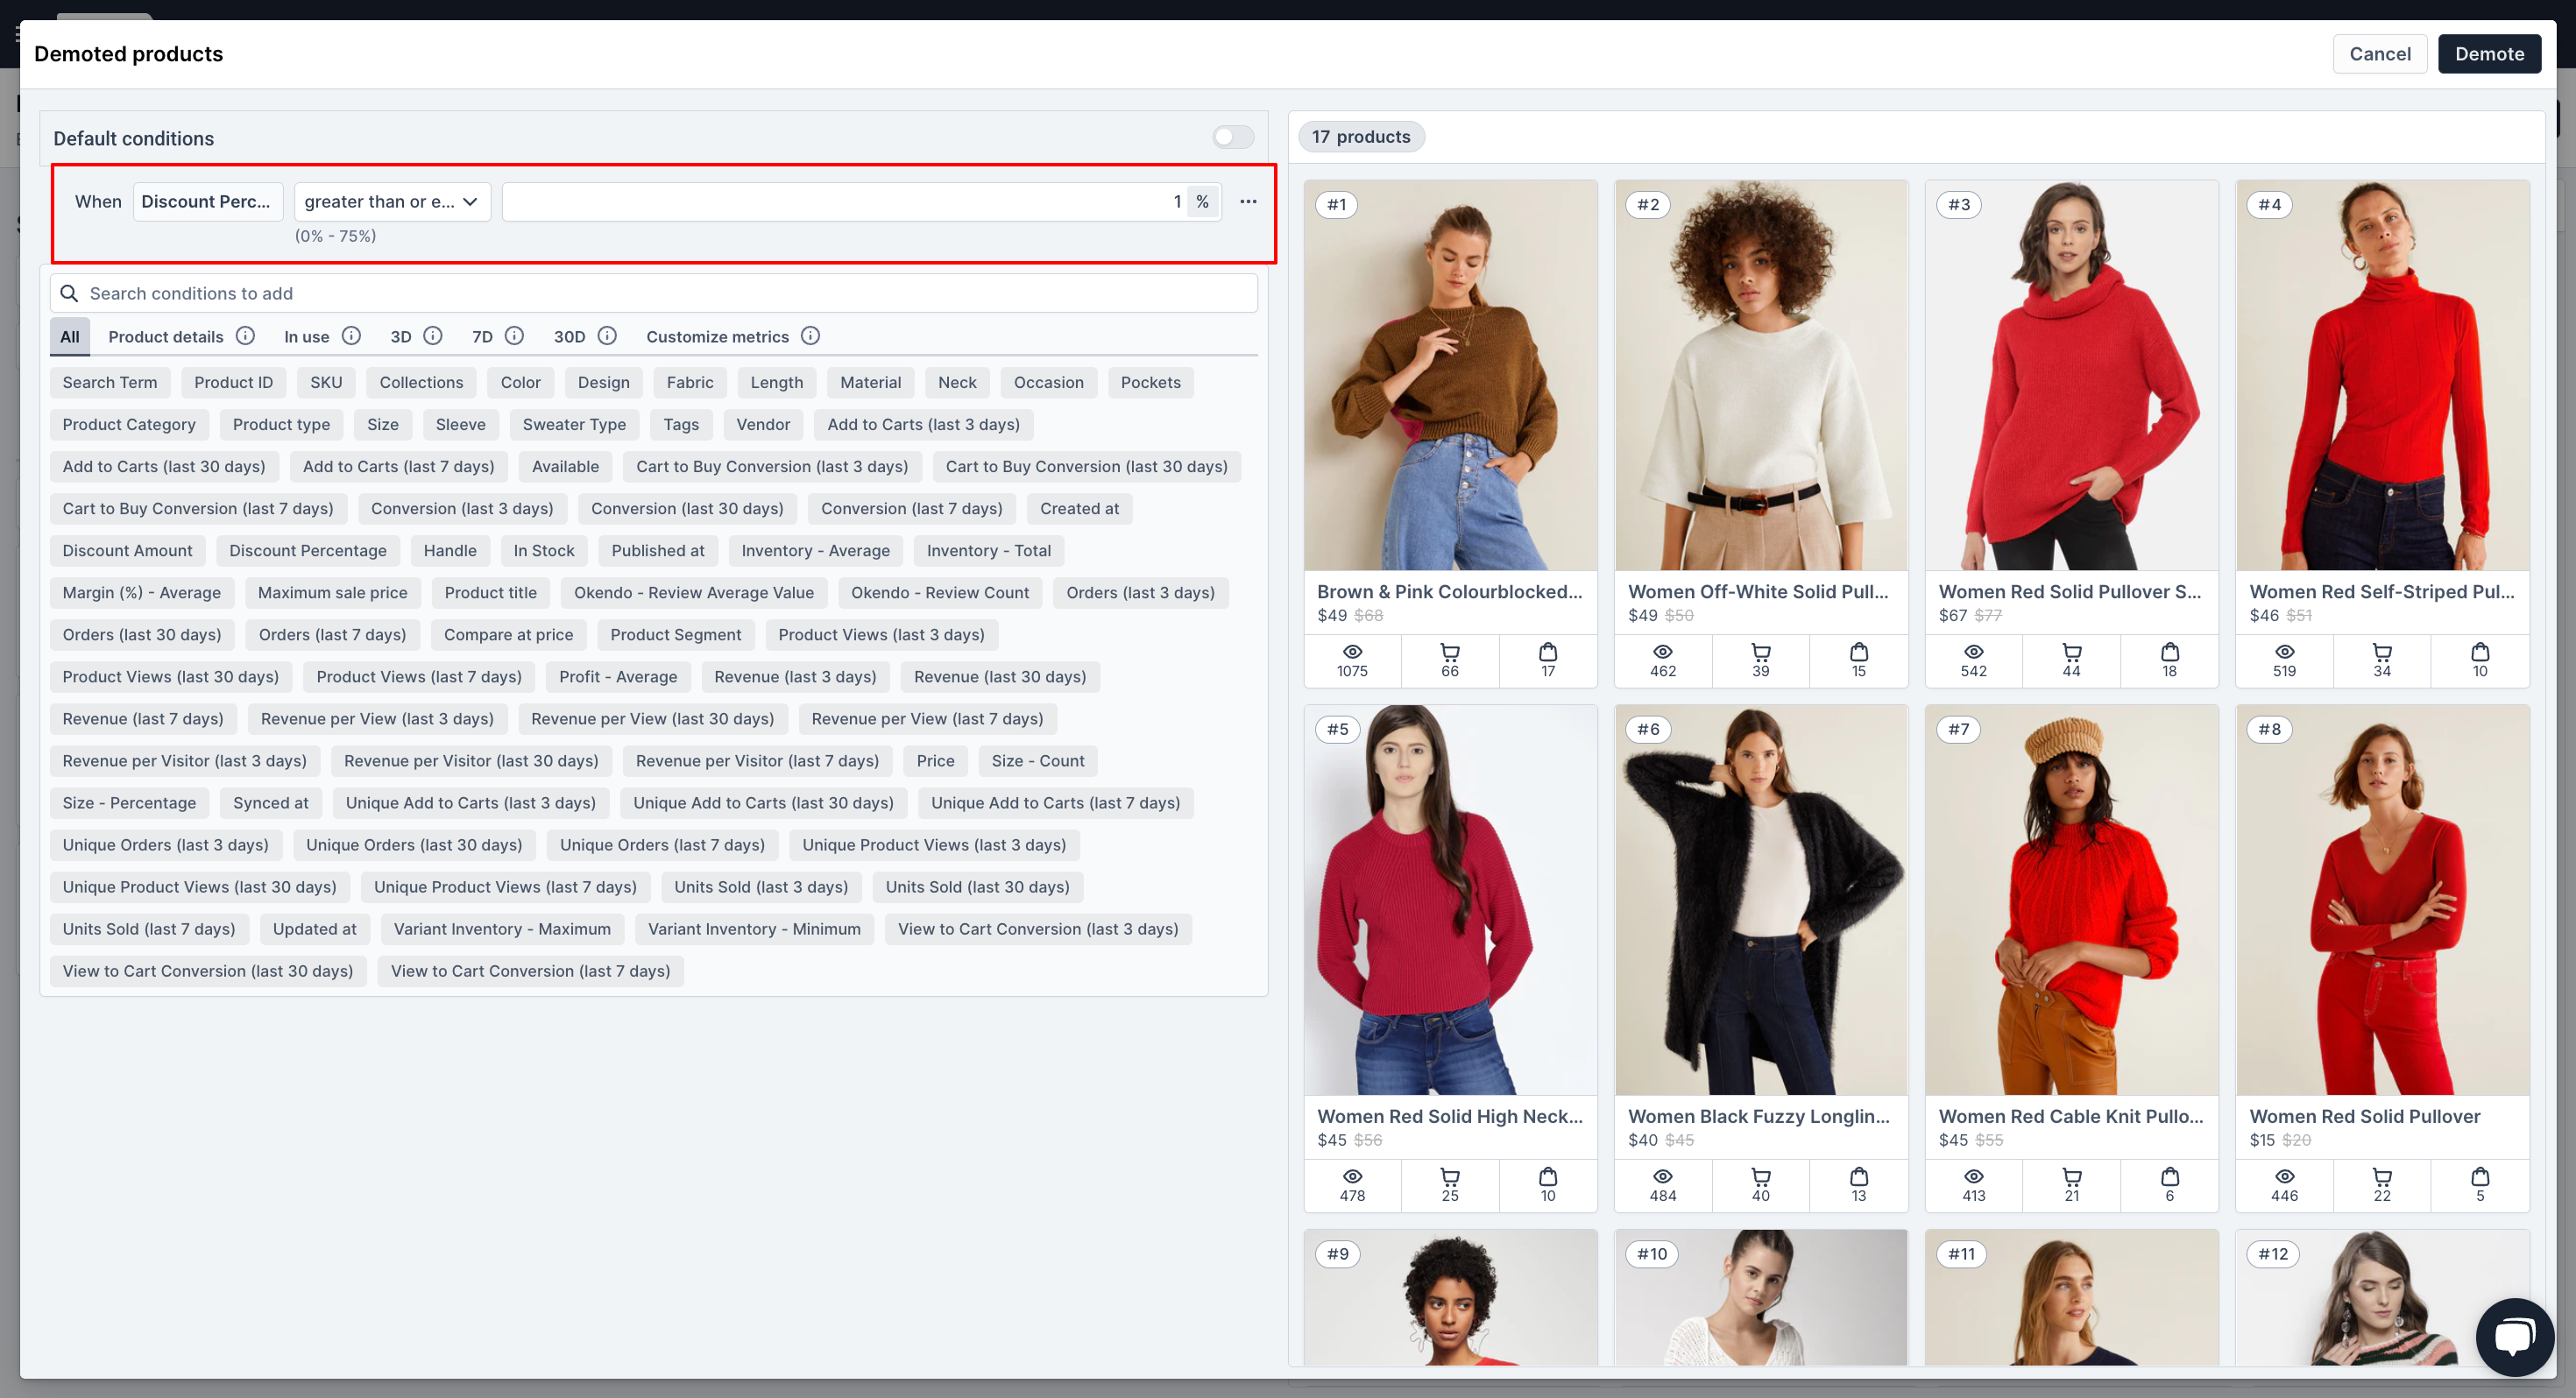Click the views eye icon on product #2
The image size is (2576, 1398).
tap(1662, 652)
